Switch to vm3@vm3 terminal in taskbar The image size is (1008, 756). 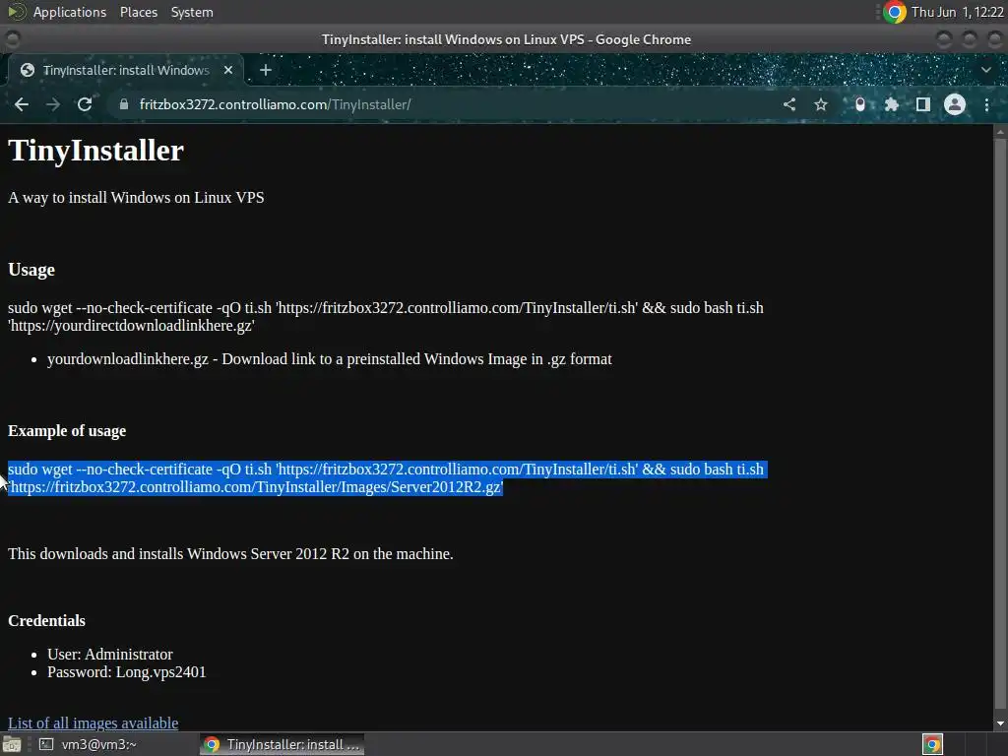point(88,744)
